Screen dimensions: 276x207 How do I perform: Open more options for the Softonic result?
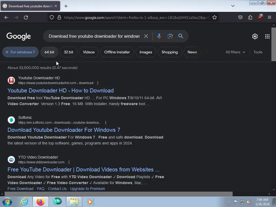106,123
